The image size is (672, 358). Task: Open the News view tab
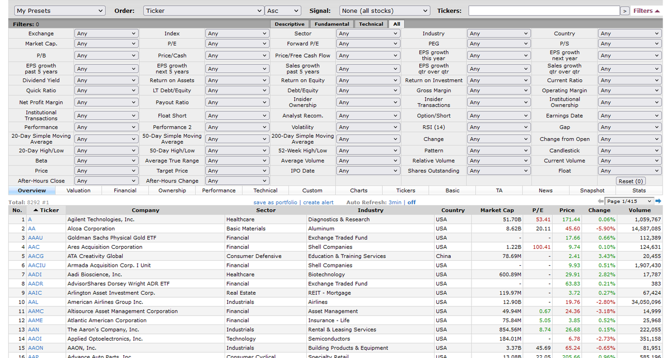545,191
